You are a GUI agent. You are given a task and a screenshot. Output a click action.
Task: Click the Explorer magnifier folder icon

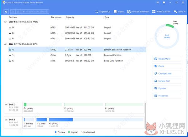pos(156,88)
